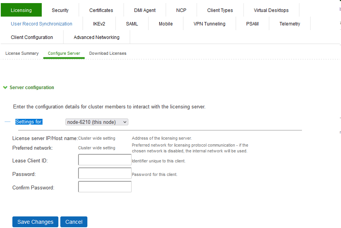Screen dimensions: 341x228
Task: Open the Client Types tab
Action: [220, 10]
